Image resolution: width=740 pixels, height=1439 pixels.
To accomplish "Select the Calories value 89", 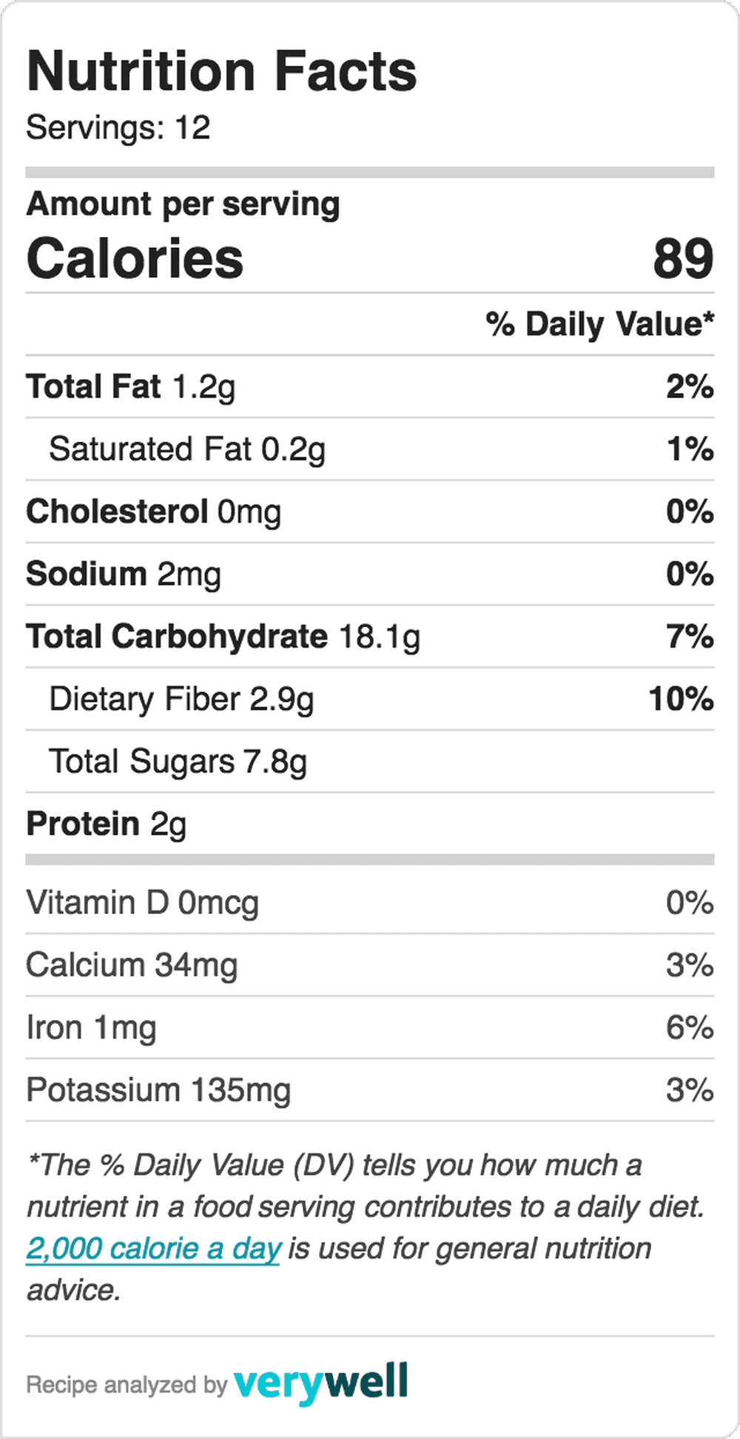I will (683, 259).
